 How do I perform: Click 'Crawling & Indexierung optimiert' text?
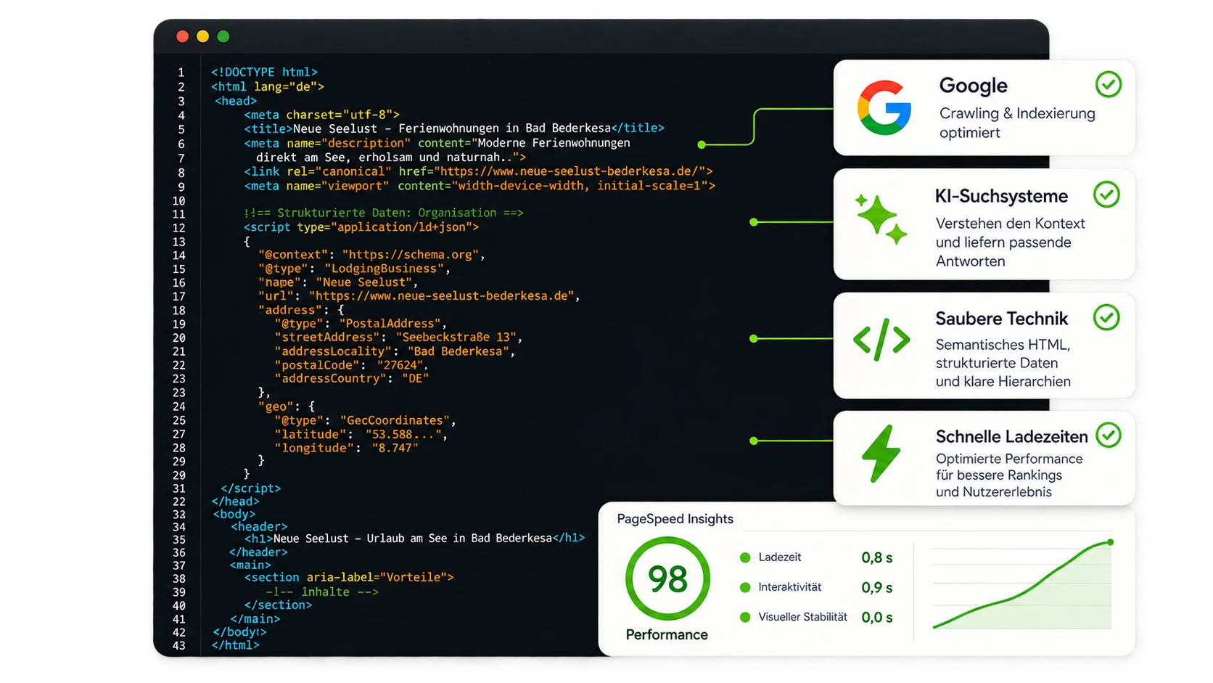tap(1017, 123)
